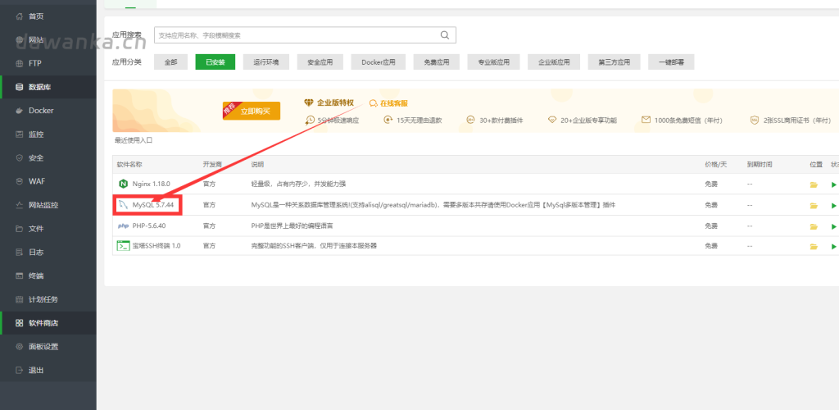
Task: Click the 价格/天 column header
Action: tap(716, 164)
